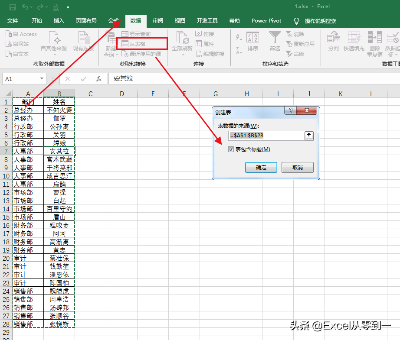Click the formula bar containing 安其拉
The width and height of the screenshot is (400, 340).
click(x=254, y=79)
